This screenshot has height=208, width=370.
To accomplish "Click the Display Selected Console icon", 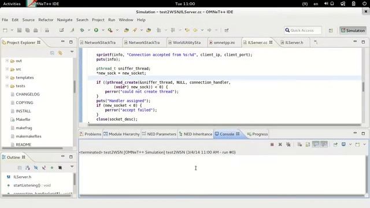I will point(343,144).
